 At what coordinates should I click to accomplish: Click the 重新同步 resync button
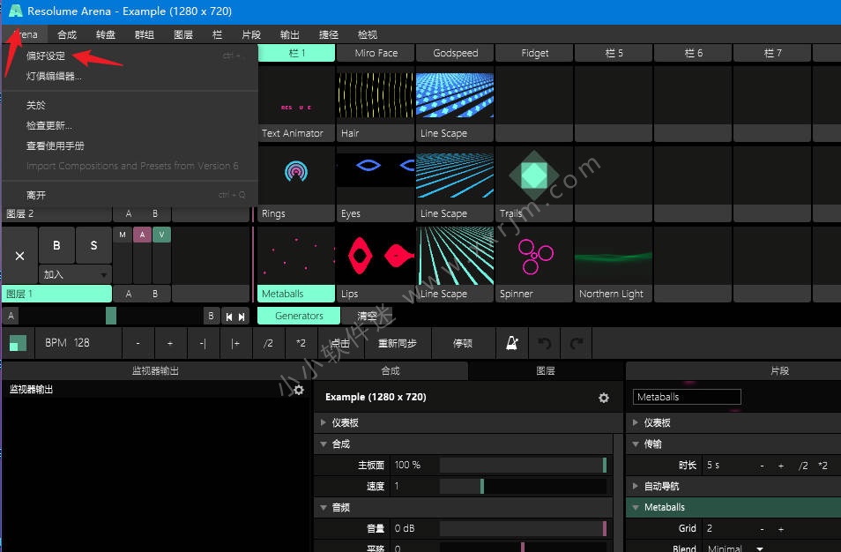pos(398,343)
